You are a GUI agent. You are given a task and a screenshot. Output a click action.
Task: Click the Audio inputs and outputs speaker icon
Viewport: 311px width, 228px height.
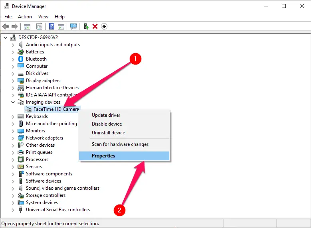pyautogui.click(x=21, y=45)
